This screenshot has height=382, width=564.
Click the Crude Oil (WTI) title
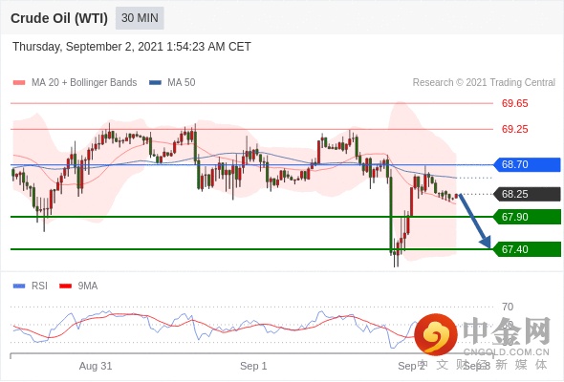pyautogui.click(x=59, y=18)
